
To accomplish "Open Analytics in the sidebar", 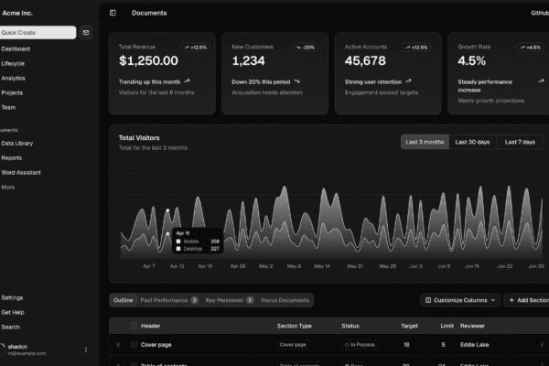I will click(14, 78).
